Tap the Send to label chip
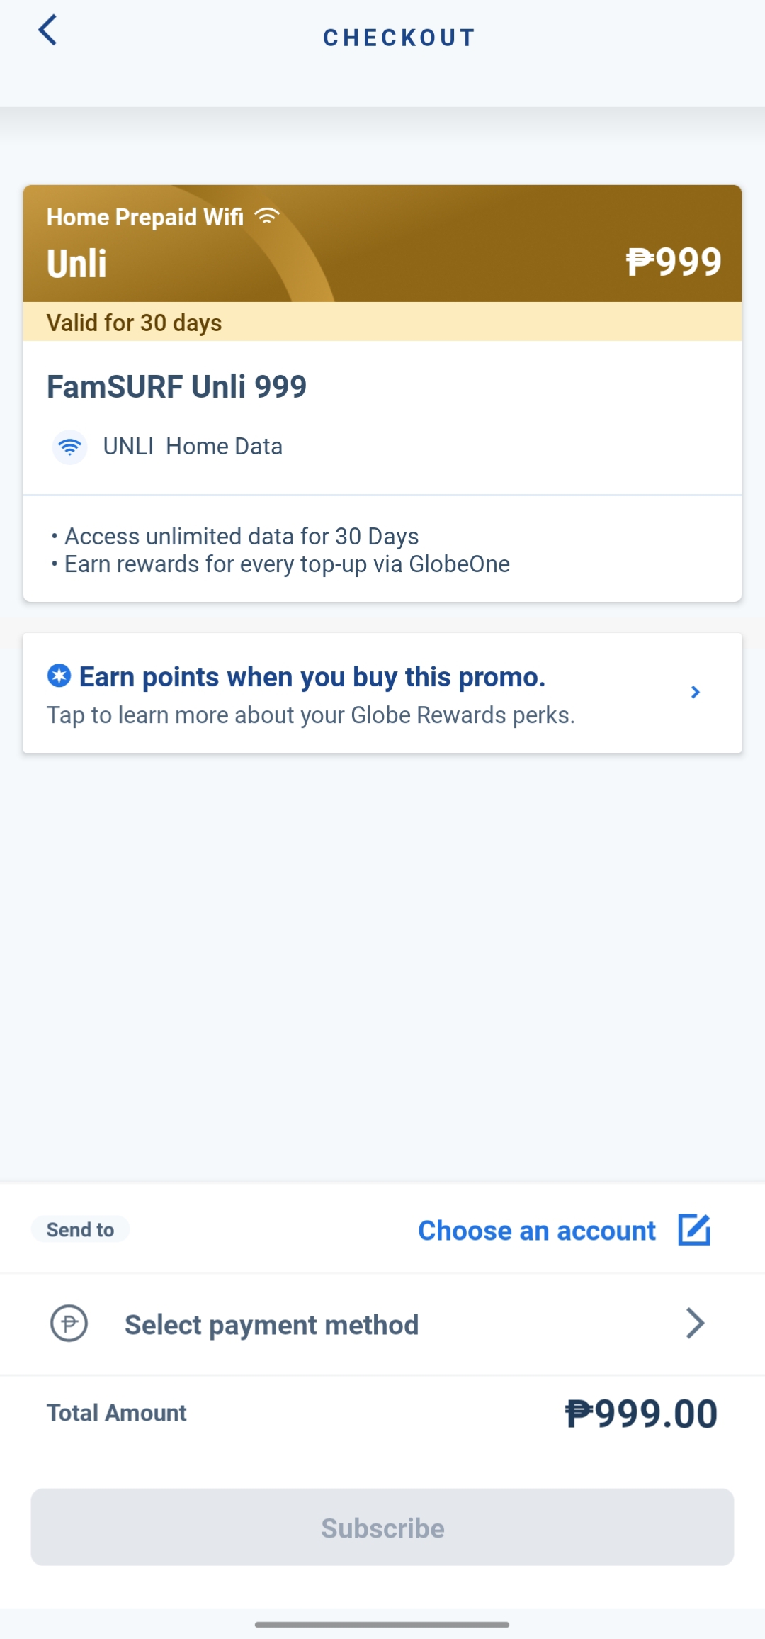This screenshot has height=1639, width=765. click(x=80, y=1229)
